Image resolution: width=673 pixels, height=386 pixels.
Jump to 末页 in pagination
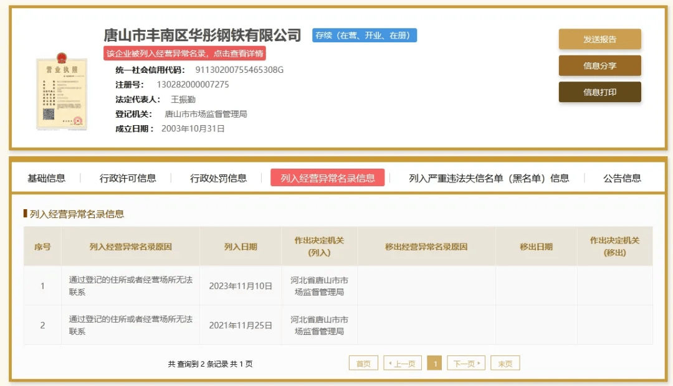(x=505, y=363)
